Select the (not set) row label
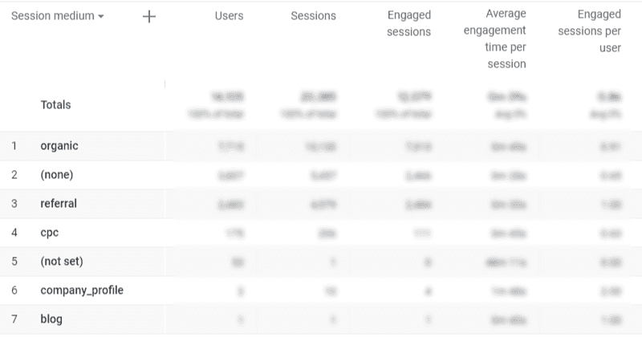The height and width of the screenshot is (337, 642). [62, 262]
